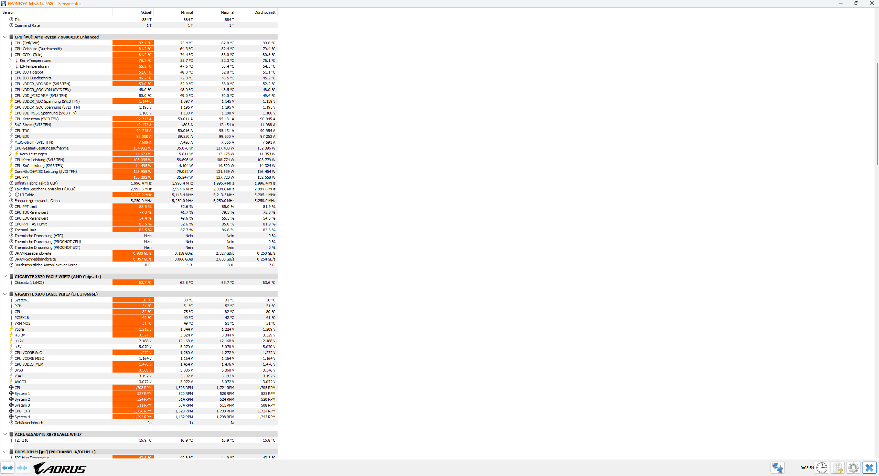
Task: Open sensor settings gear icon
Action: coord(853,468)
